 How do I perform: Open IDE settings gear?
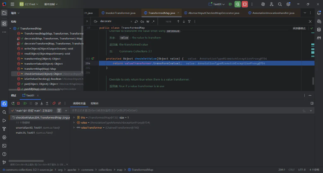pyautogui.click(x=288, y=4)
